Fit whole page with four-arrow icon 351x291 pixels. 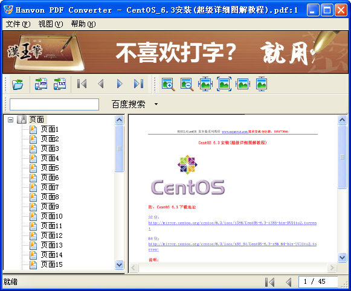(205, 84)
